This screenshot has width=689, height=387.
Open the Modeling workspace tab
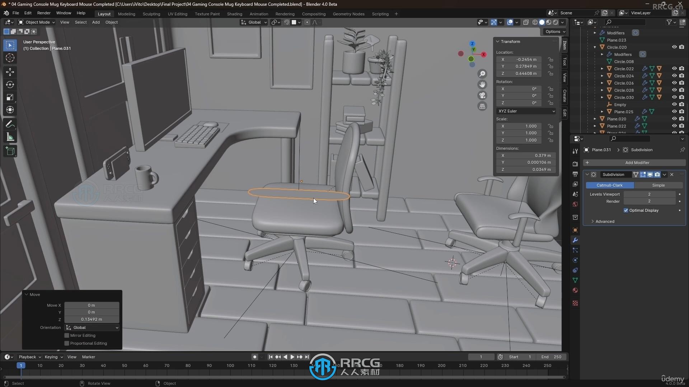[x=126, y=14]
